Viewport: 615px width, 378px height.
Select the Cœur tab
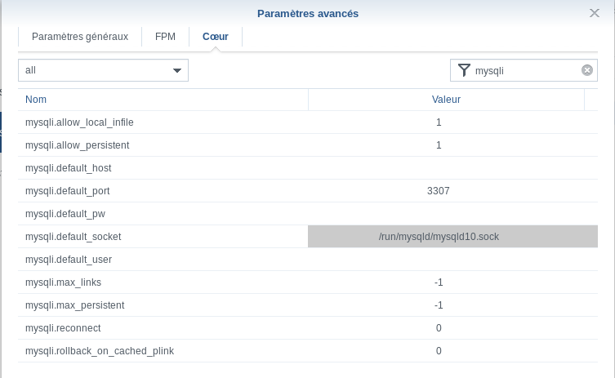[x=216, y=37]
